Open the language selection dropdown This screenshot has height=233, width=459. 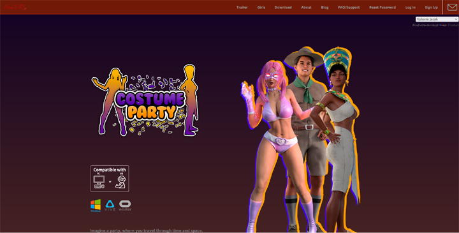pyautogui.click(x=437, y=19)
